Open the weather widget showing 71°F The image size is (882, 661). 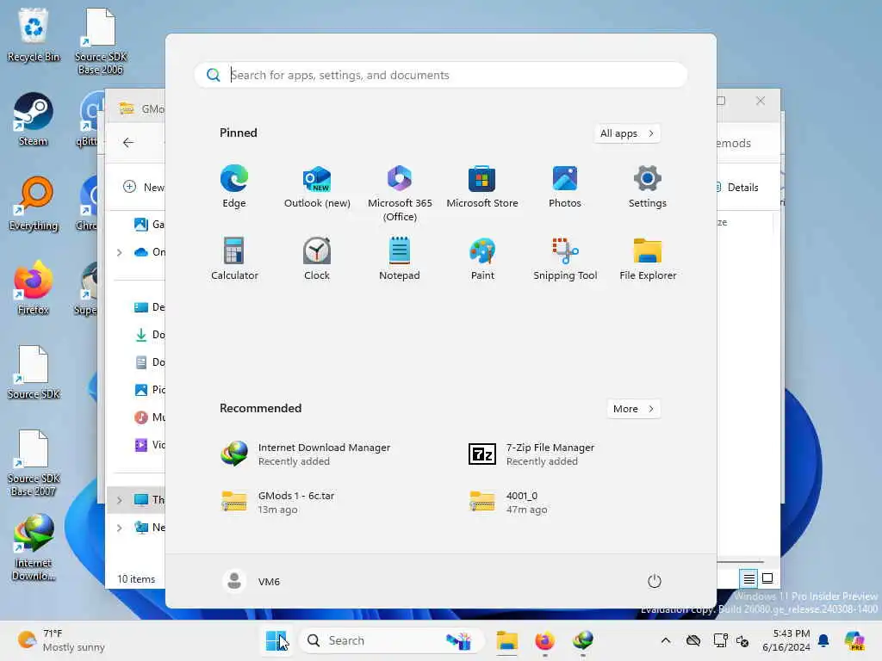pyautogui.click(x=61, y=640)
